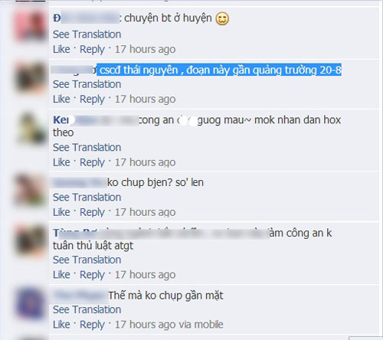Like the 'ko chup bjen' comment

tap(61, 212)
